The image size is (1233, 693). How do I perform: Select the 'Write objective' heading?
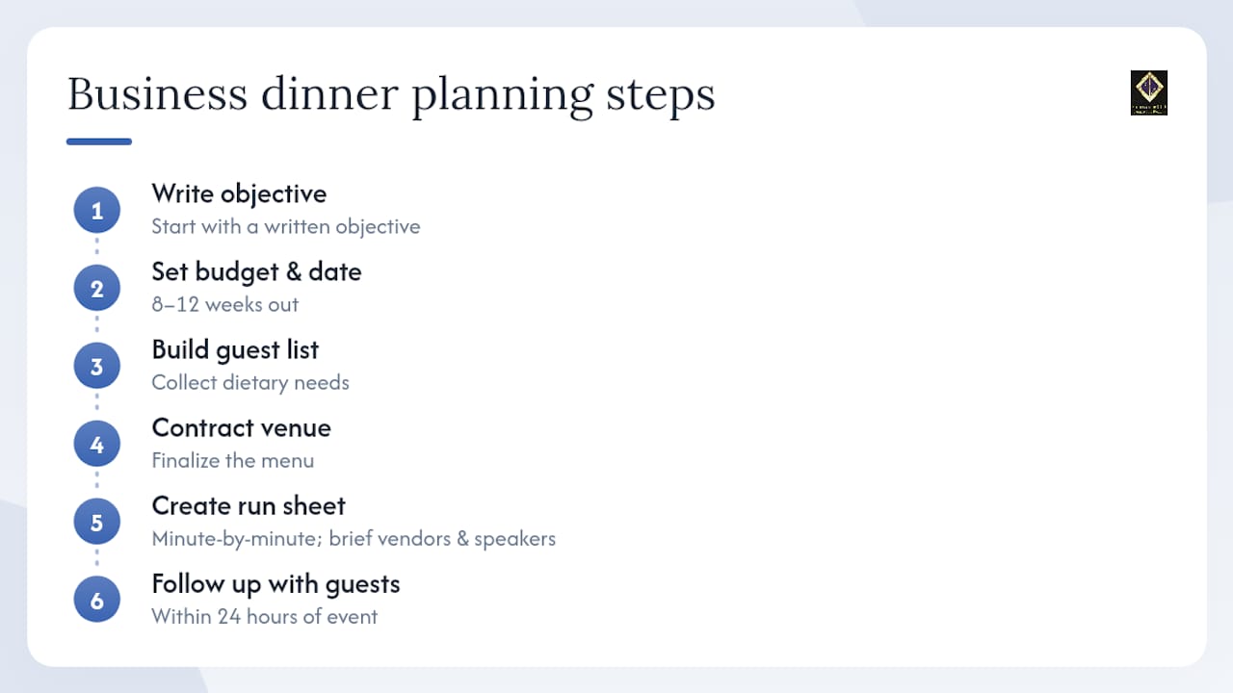[x=239, y=193]
